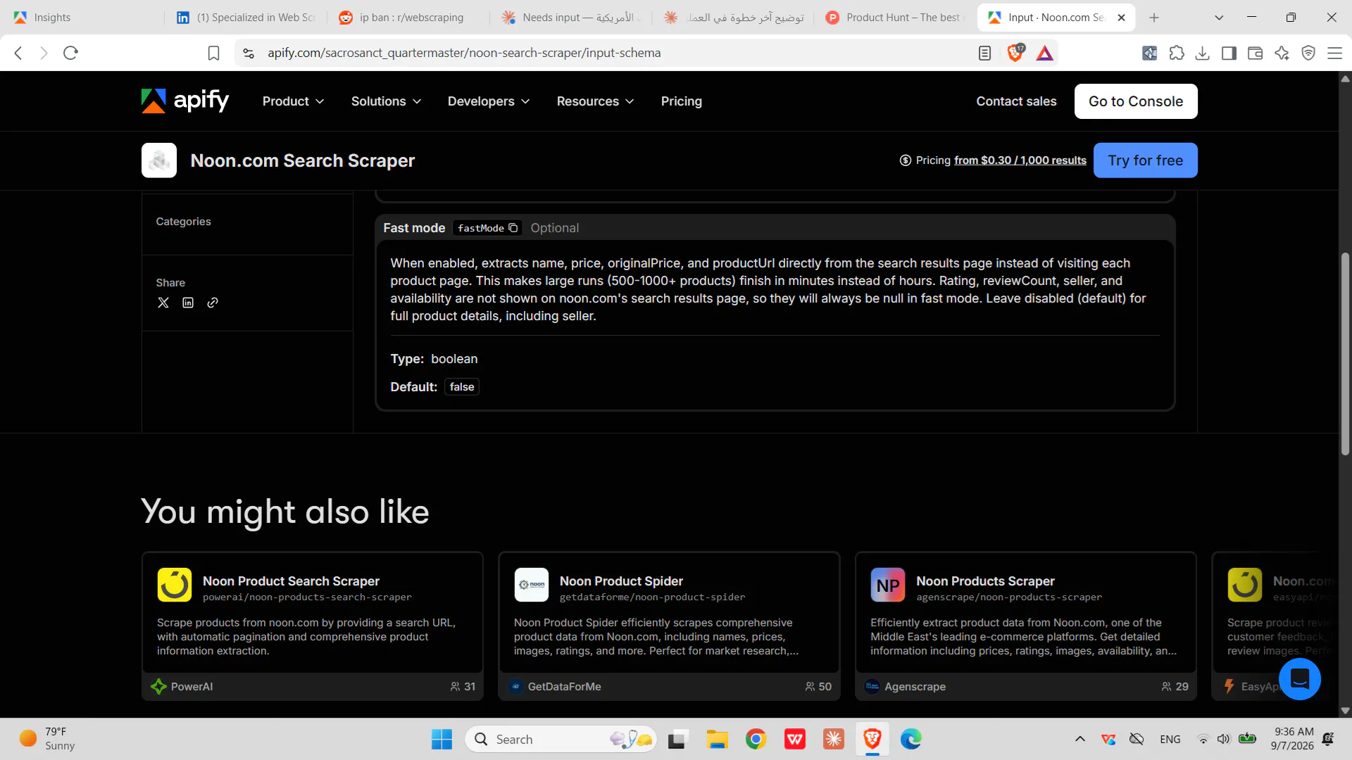Open the reader mode icon
1352x760 pixels.
click(x=985, y=53)
